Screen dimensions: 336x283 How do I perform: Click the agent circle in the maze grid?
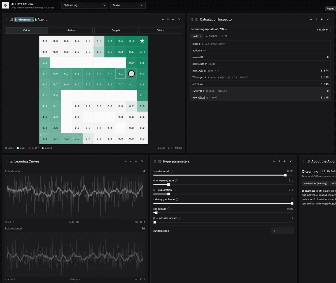click(x=131, y=74)
